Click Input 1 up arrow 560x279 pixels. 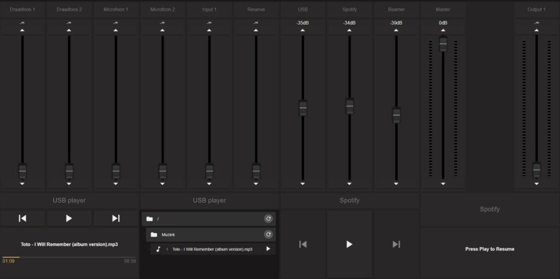(x=209, y=31)
